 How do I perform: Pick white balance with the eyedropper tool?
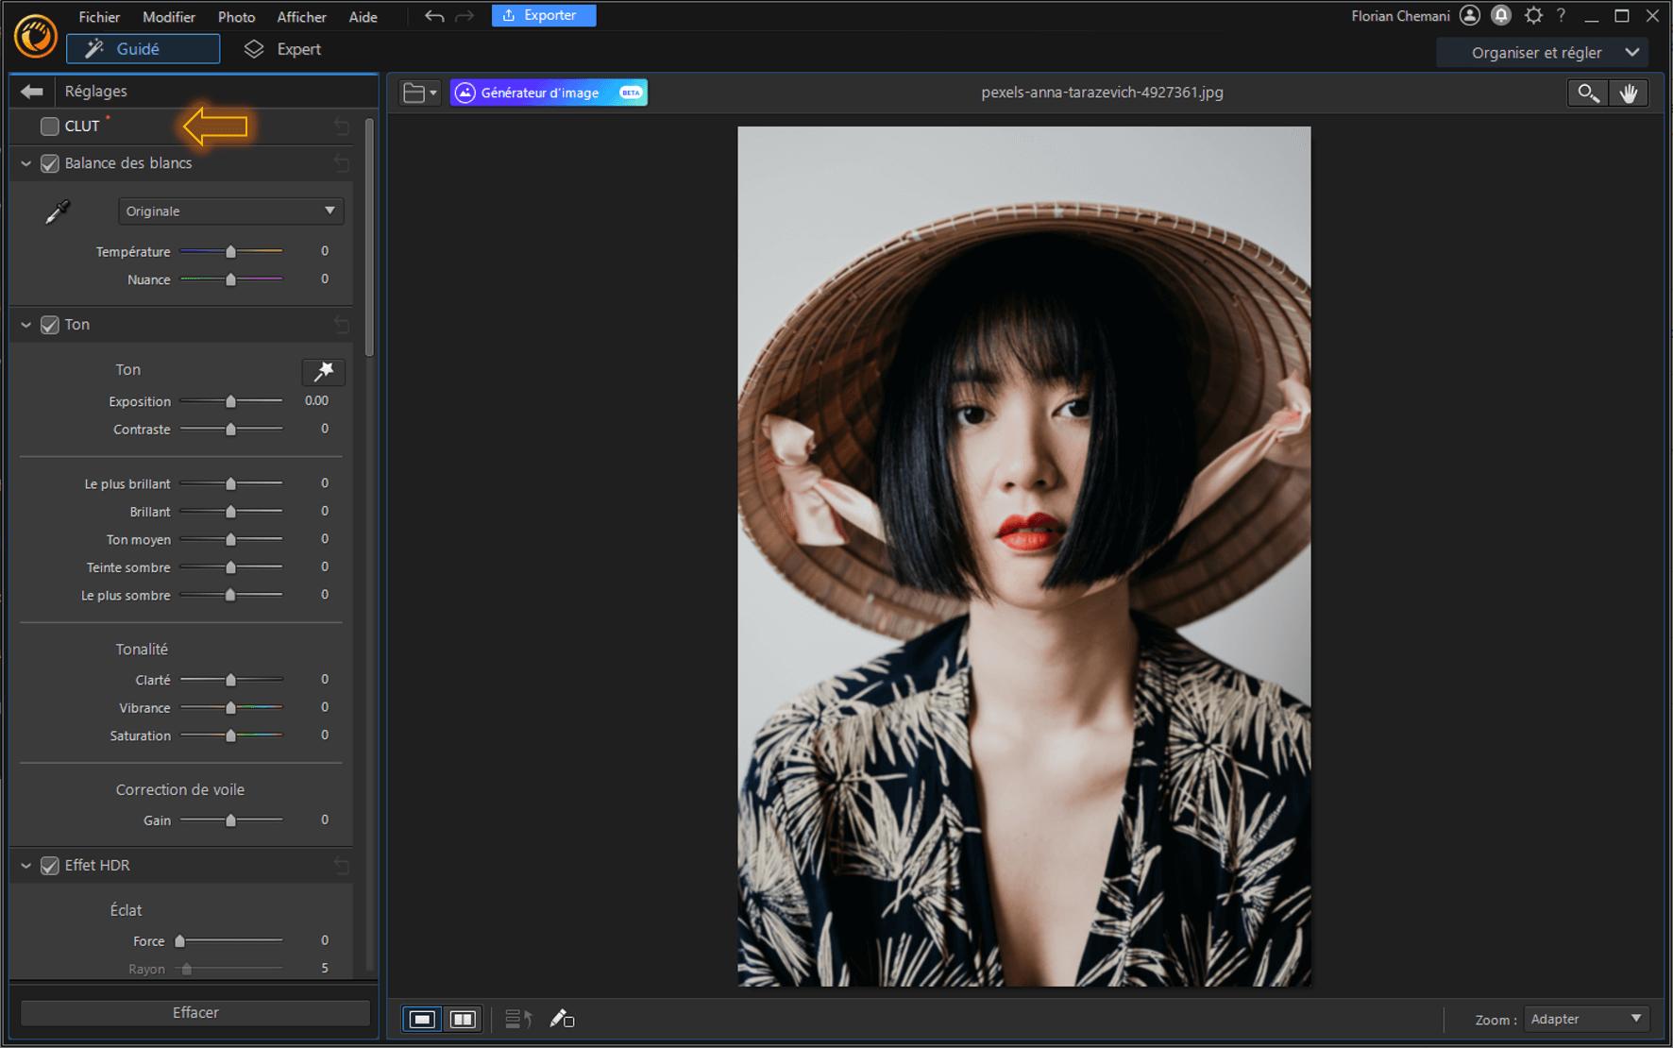pos(58,211)
